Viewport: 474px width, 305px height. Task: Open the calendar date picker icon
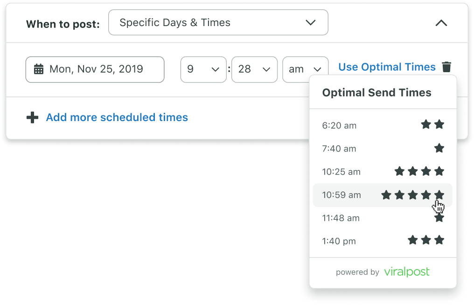click(x=37, y=69)
